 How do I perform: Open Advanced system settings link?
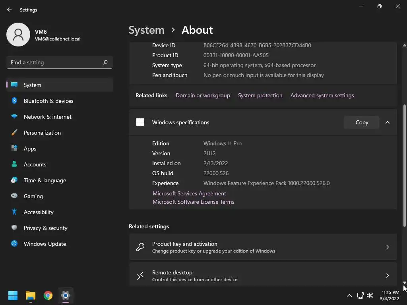coord(322,95)
